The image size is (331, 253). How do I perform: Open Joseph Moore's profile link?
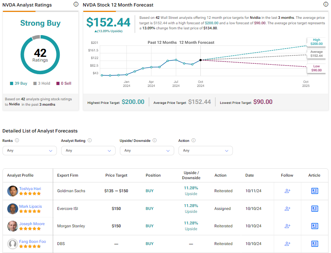pyautogui.click(x=32, y=224)
